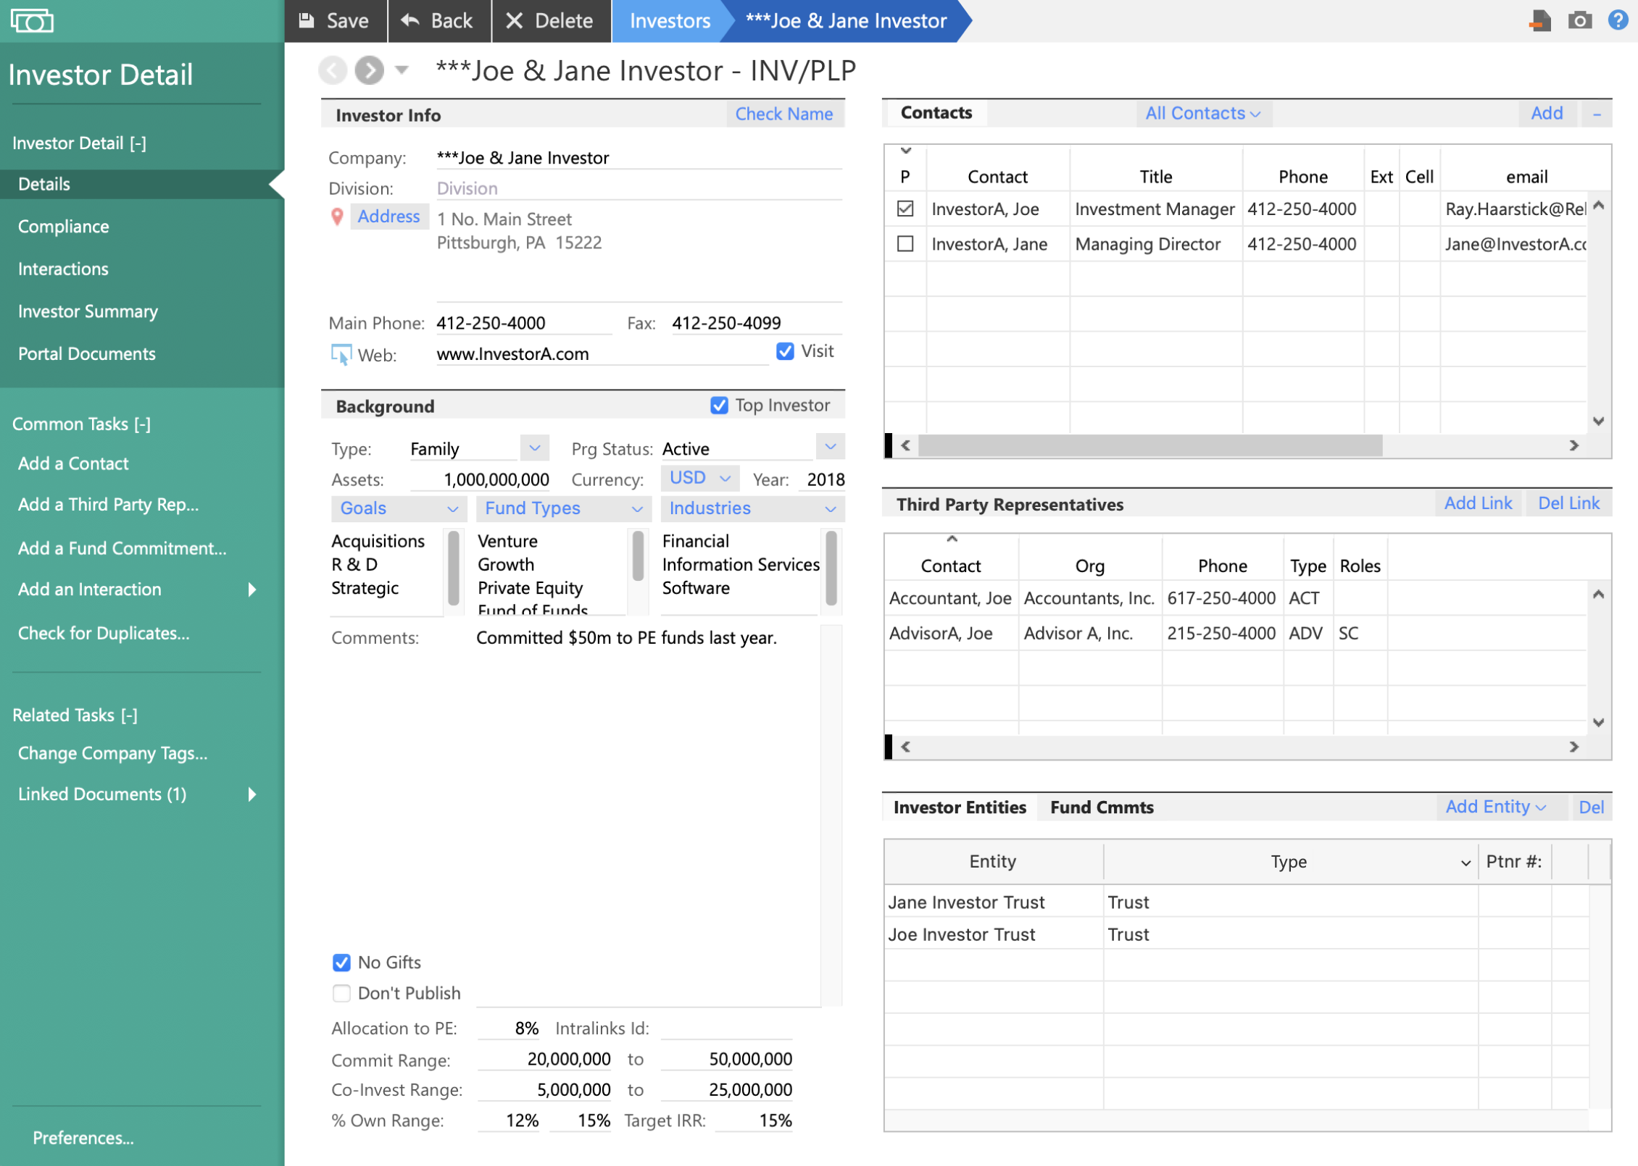
Task: Click the Goals list scrollbar
Action: point(454,568)
